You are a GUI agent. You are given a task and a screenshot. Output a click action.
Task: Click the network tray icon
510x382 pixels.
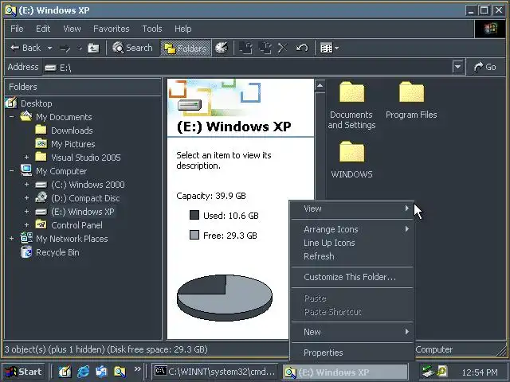tap(427, 372)
